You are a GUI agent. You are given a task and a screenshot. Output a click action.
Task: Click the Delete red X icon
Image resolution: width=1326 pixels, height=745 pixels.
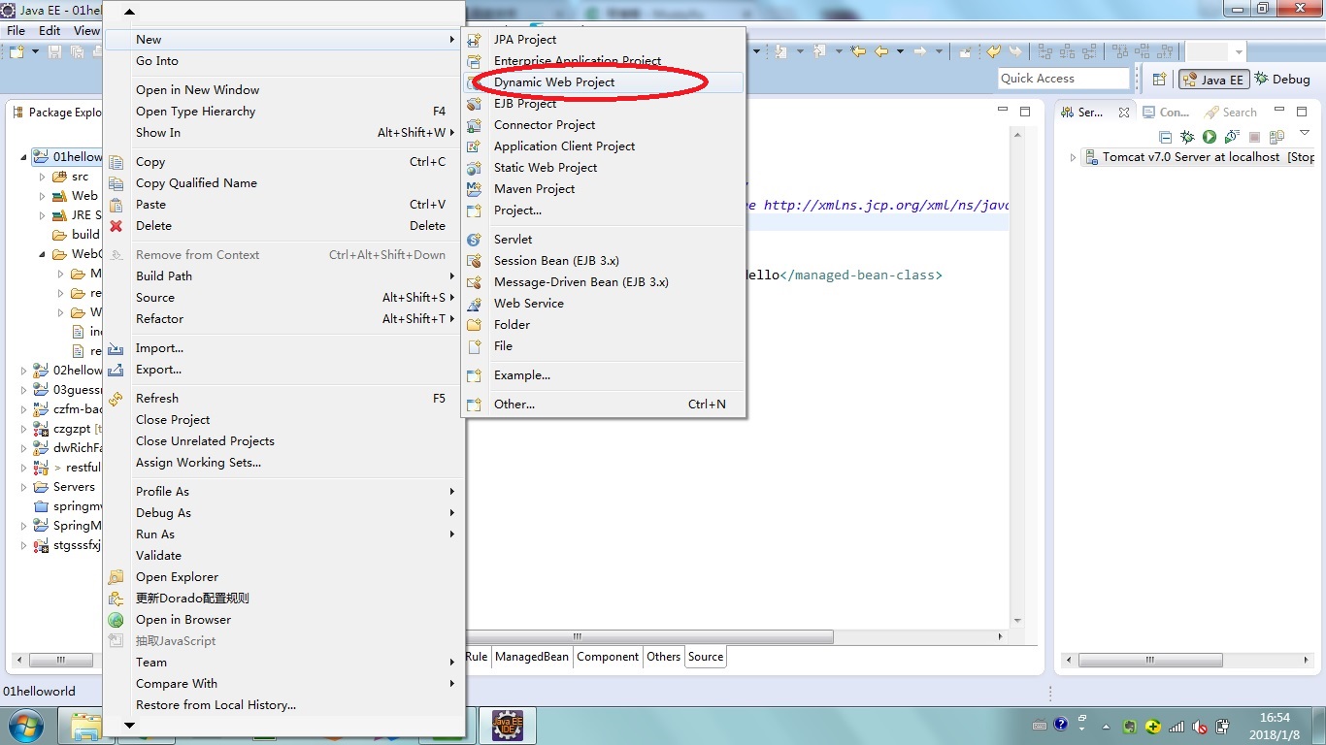(116, 226)
